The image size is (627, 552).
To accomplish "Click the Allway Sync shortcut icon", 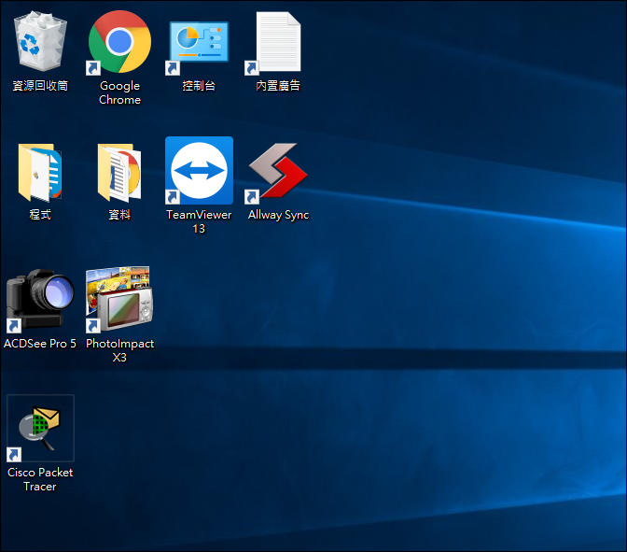I will [x=278, y=172].
